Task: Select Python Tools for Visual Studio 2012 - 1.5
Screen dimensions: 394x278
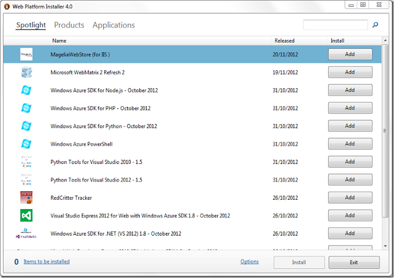Action: [x=96, y=180]
